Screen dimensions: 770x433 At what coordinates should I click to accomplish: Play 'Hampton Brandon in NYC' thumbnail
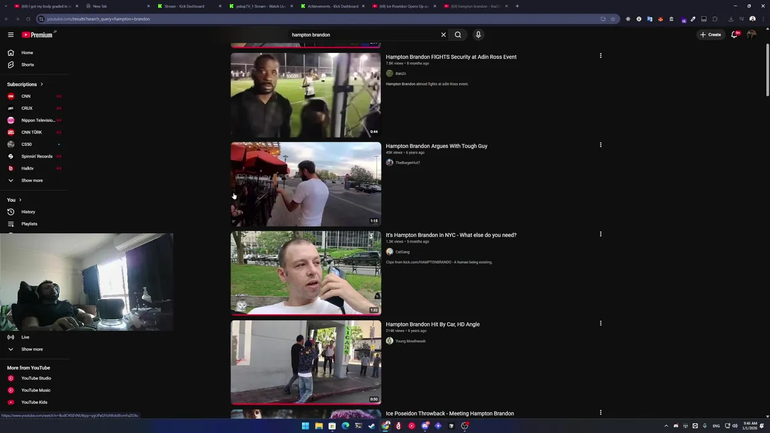[x=306, y=273]
